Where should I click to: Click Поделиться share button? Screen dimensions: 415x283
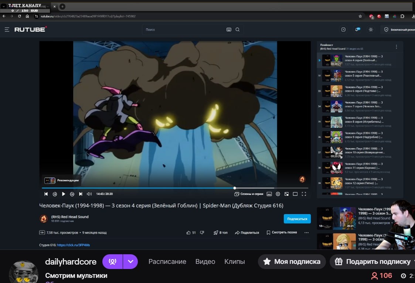(x=247, y=233)
